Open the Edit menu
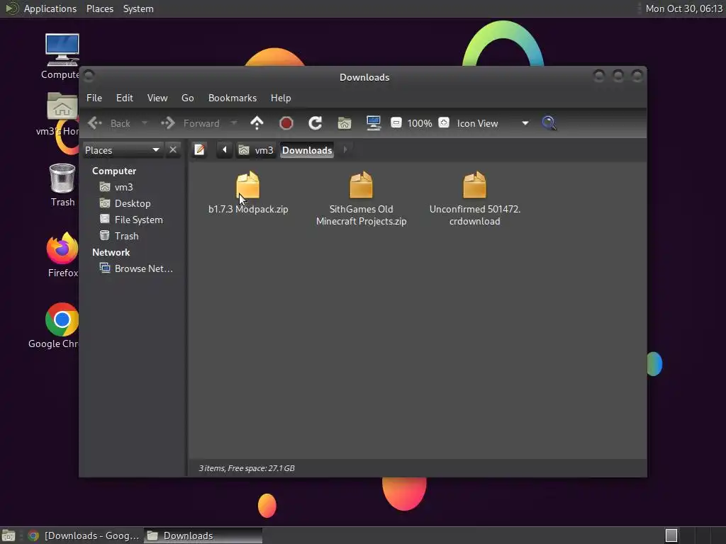Viewport: 726px width, 544px height. pyautogui.click(x=125, y=98)
